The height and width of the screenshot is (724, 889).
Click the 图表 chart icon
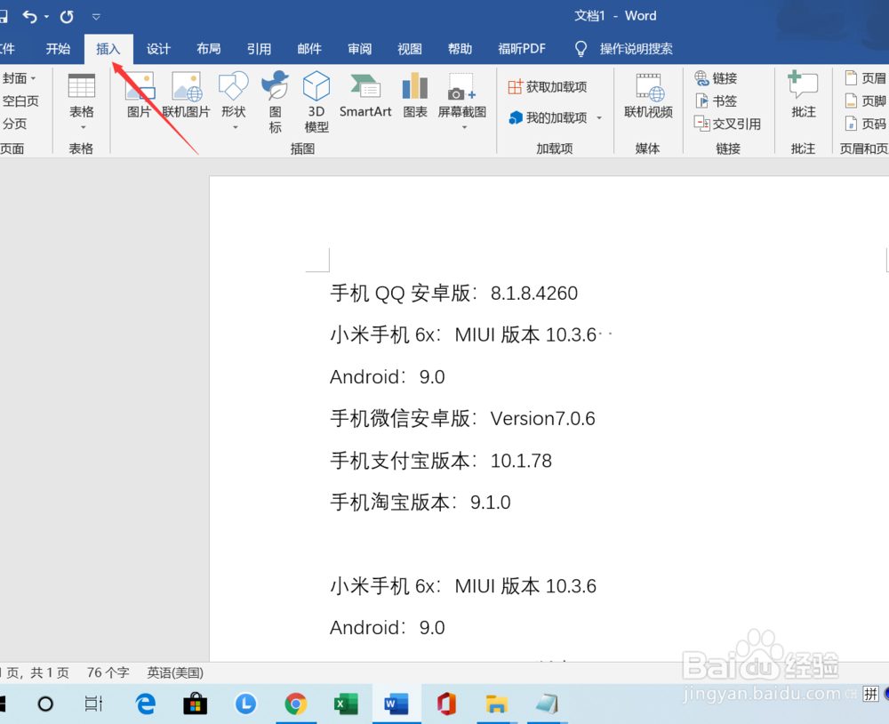click(415, 86)
